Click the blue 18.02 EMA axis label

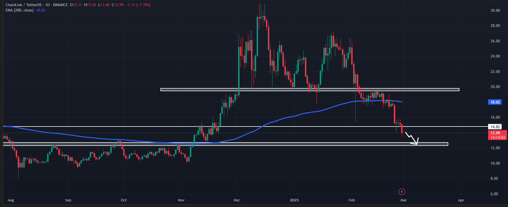click(495, 102)
